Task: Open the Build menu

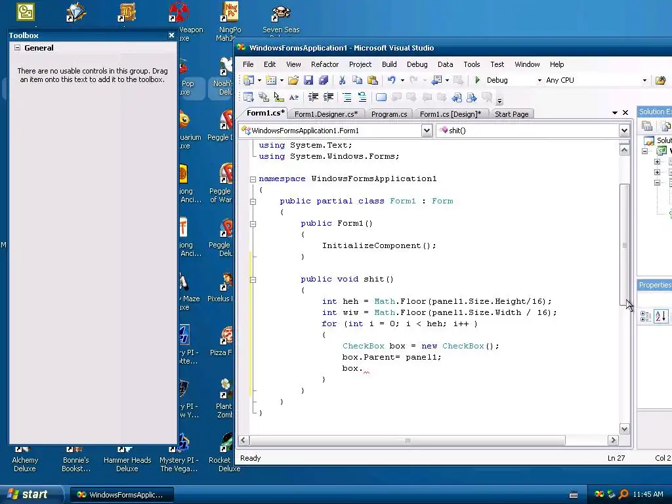Action: pyautogui.click(x=389, y=64)
